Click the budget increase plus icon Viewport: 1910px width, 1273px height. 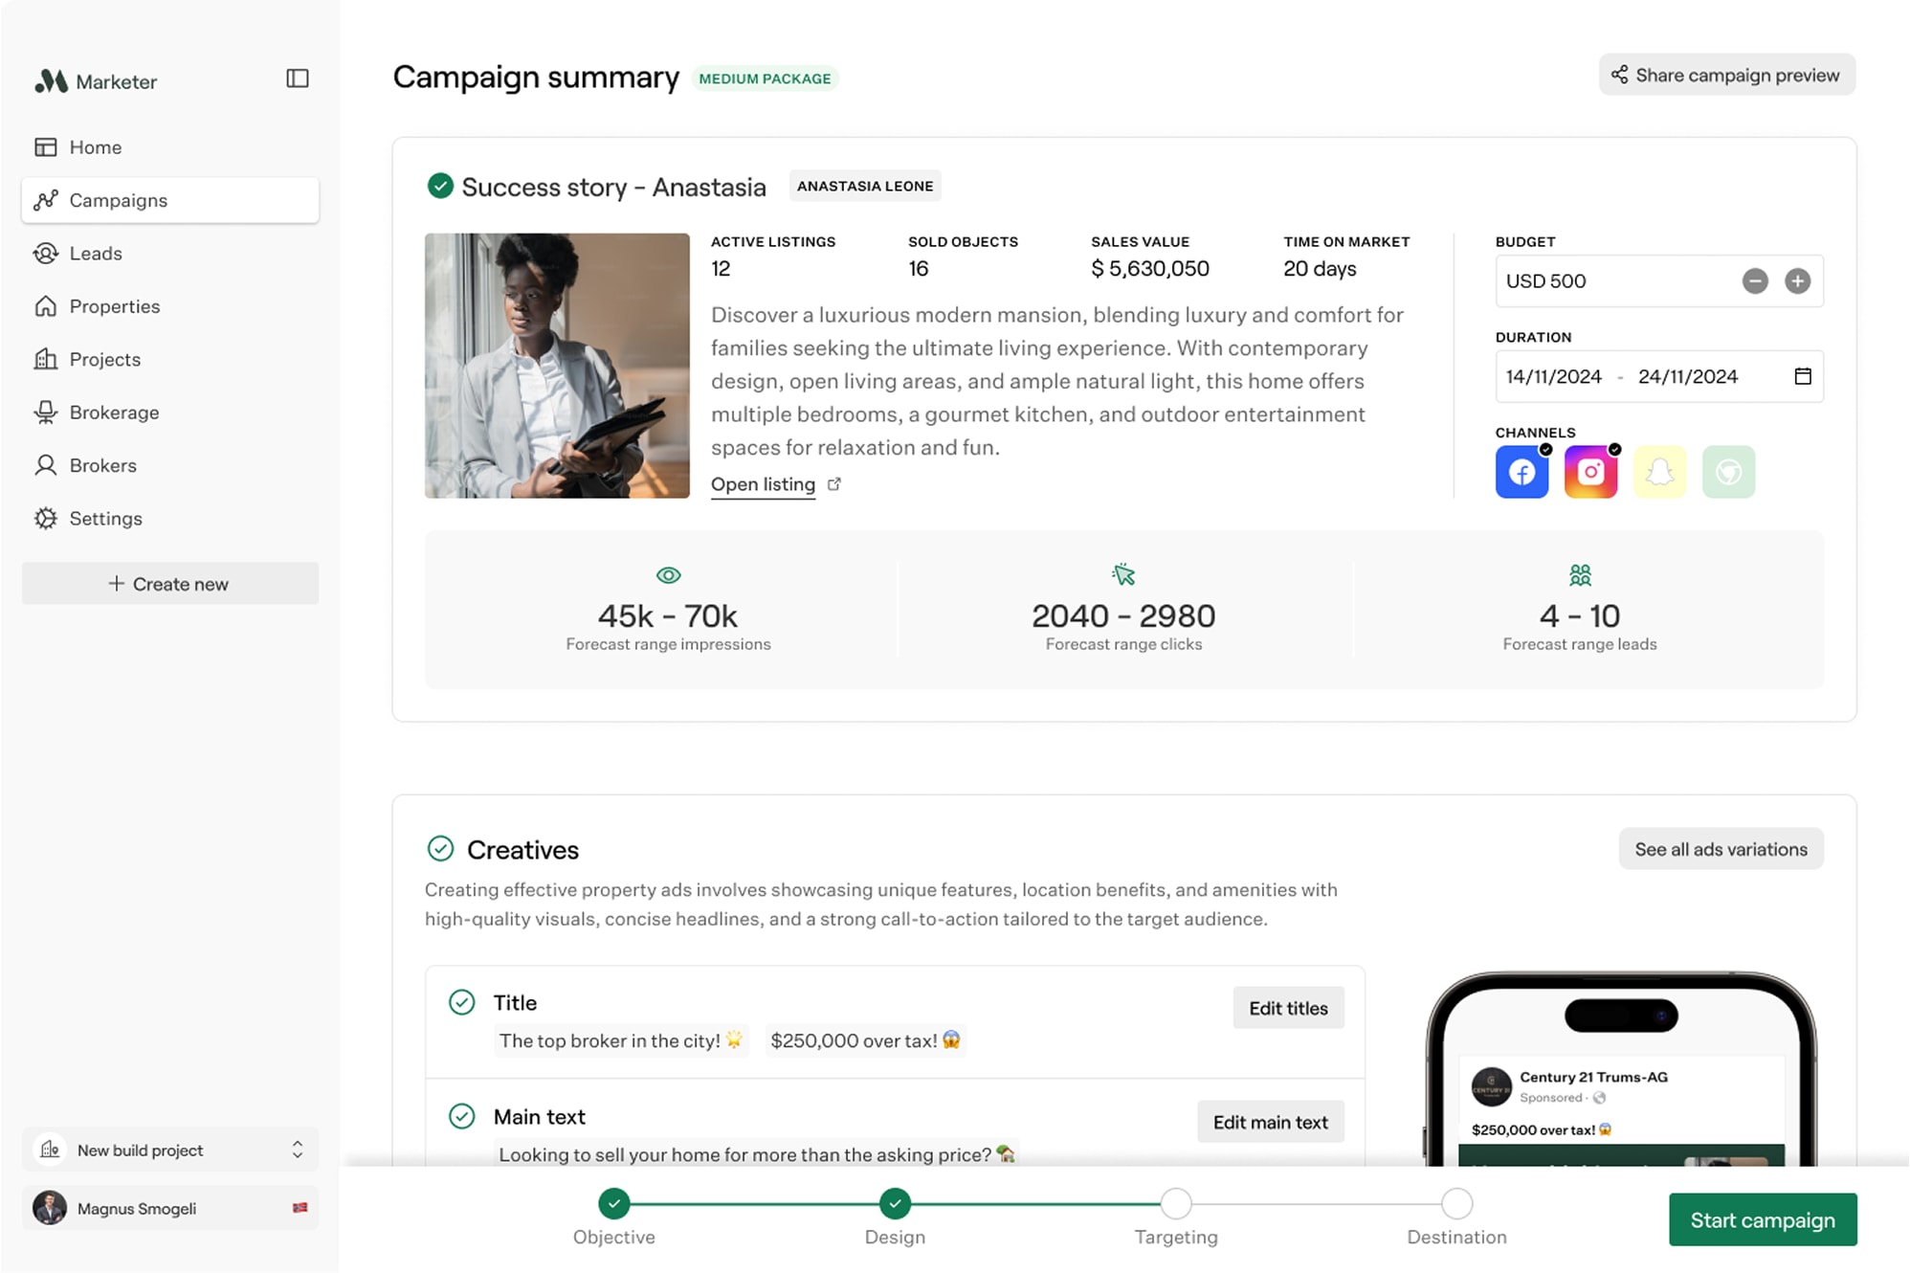coord(1797,281)
